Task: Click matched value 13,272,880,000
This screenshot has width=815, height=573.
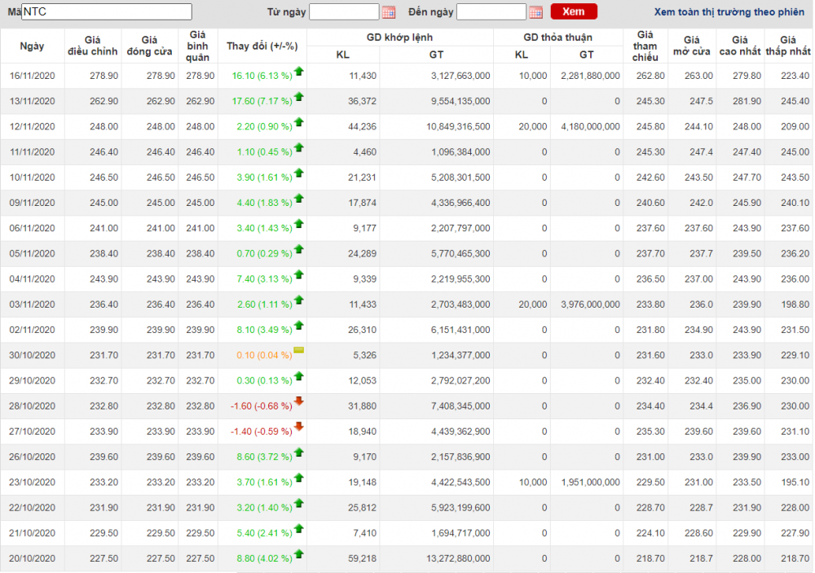Action: point(458,559)
